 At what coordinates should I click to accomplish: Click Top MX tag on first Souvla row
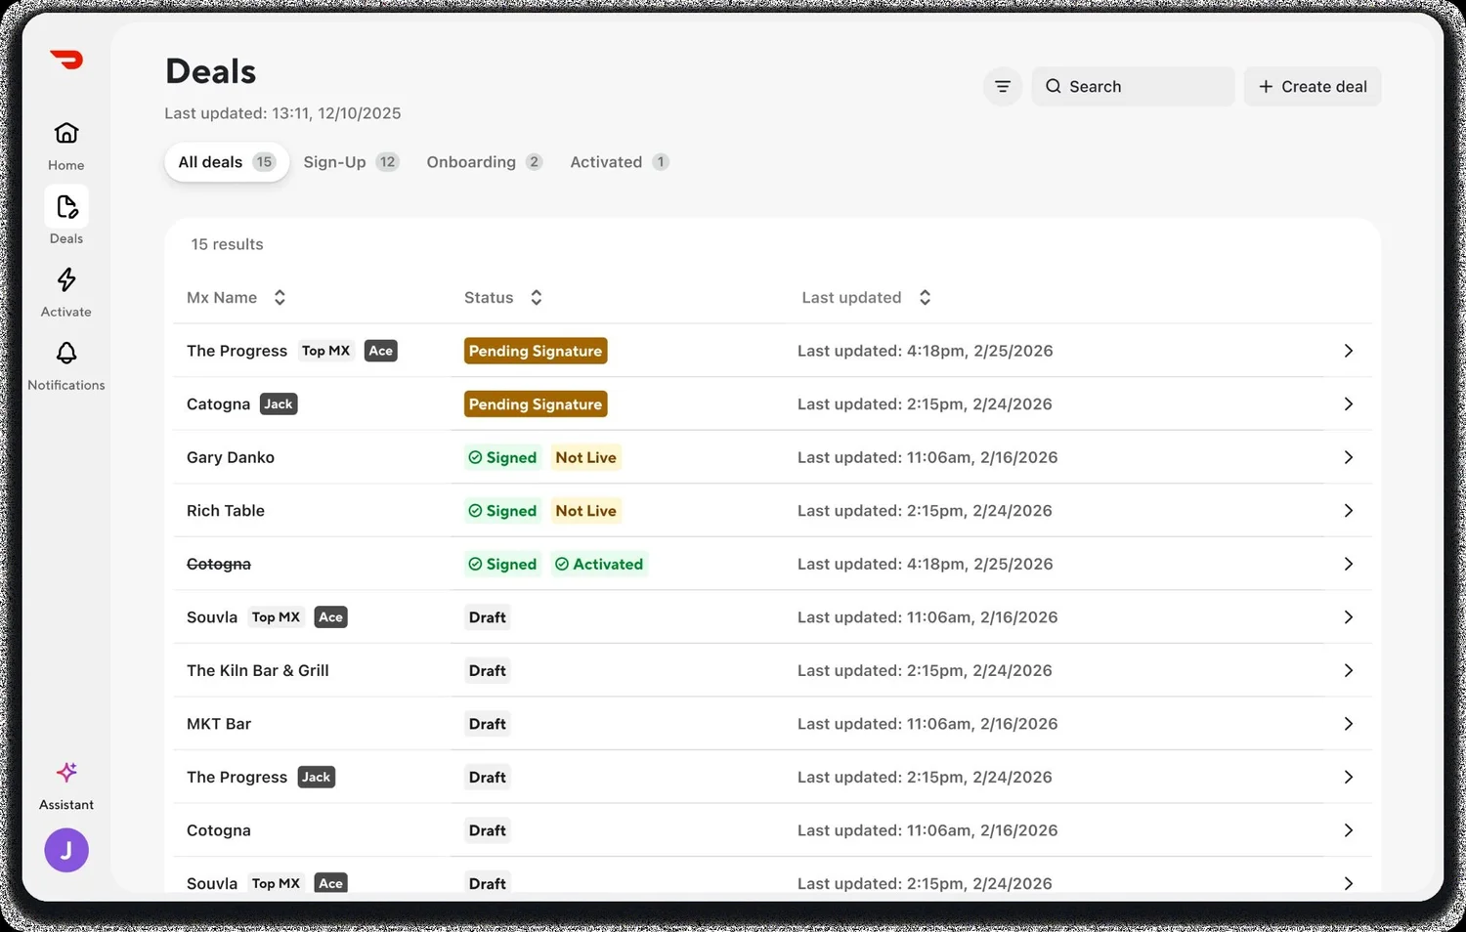pyautogui.click(x=276, y=617)
